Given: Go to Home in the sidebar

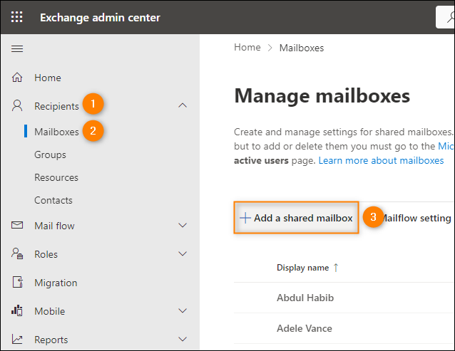Looking at the screenshot, I should (48, 78).
